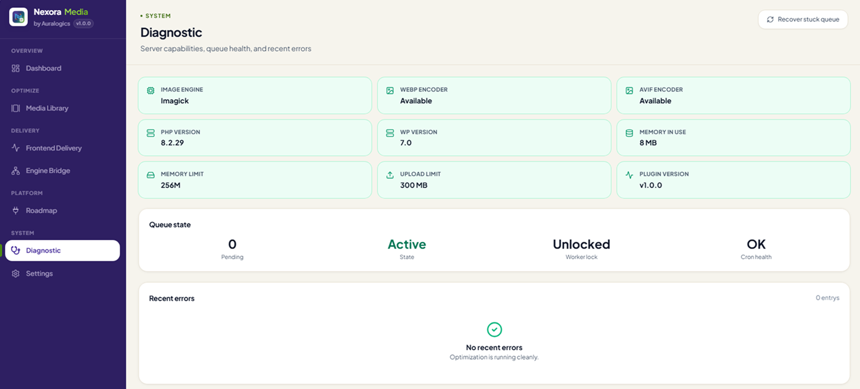The image size is (860, 389).
Task: Open the Dashboard page
Action: (x=63, y=68)
